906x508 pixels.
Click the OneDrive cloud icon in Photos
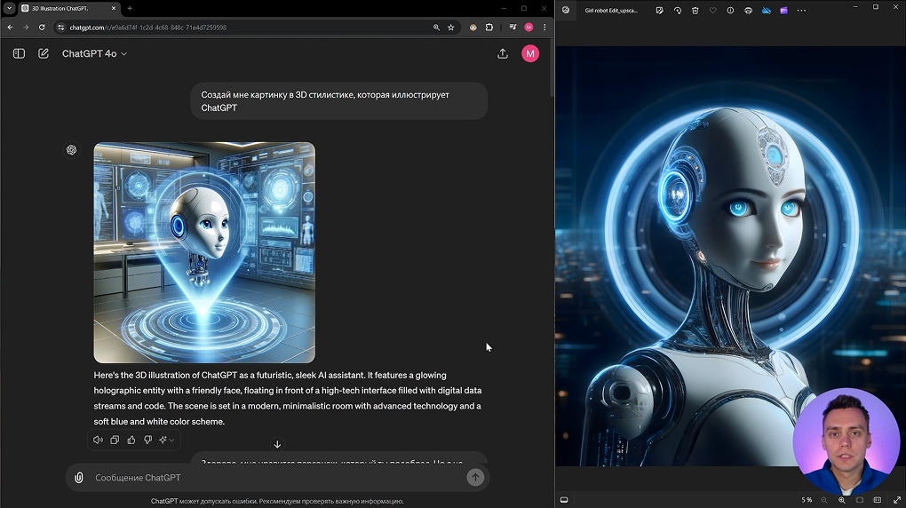point(767,11)
